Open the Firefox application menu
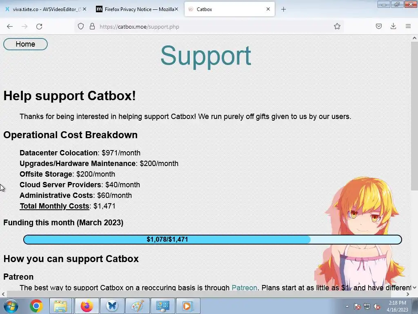This screenshot has width=418, height=314. click(x=408, y=27)
